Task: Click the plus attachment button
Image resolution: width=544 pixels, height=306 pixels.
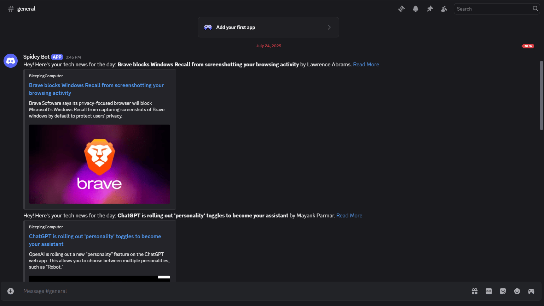Action: tap(11, 291)
